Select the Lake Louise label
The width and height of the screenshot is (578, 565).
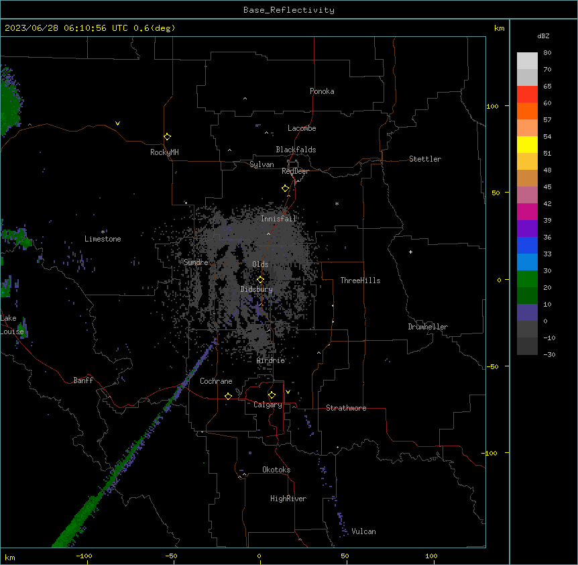(12, 325)
